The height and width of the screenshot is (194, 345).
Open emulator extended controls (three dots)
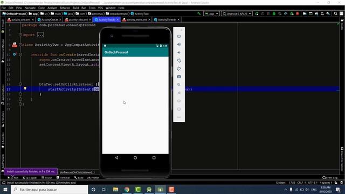[179, 117]
